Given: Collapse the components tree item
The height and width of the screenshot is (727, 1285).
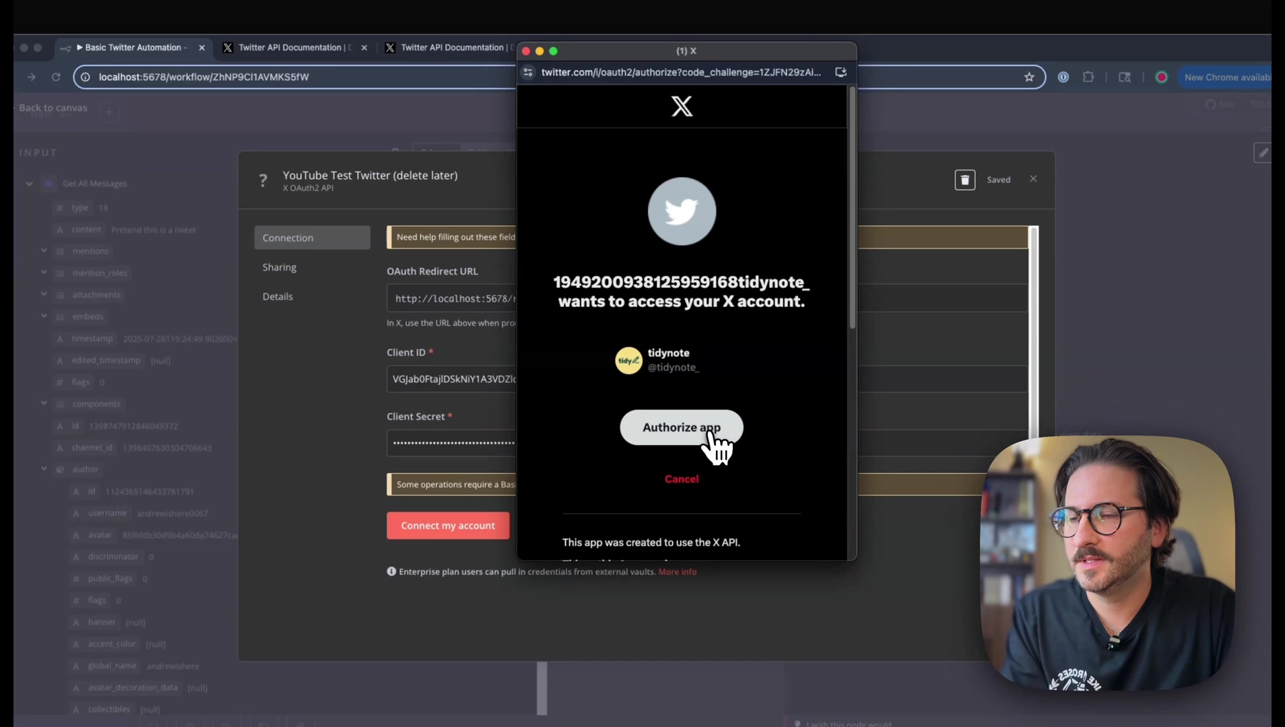Looking at the screenshot, I should tap(44, 404).
